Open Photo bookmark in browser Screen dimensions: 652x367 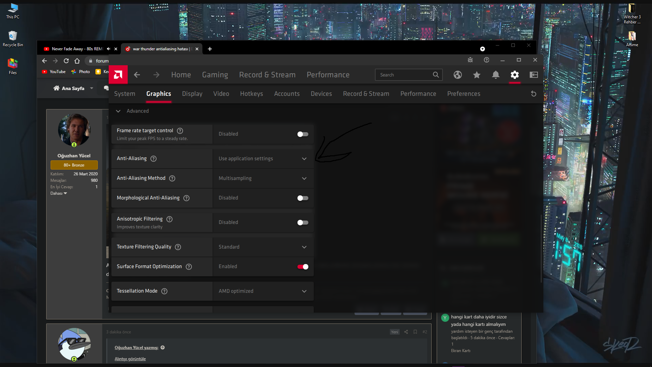point(80,72)
